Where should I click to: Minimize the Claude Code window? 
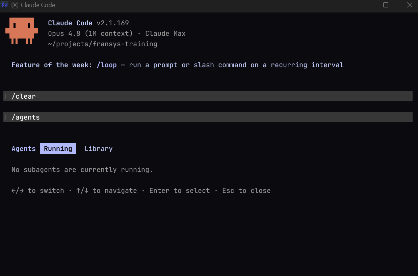point(363,5)
